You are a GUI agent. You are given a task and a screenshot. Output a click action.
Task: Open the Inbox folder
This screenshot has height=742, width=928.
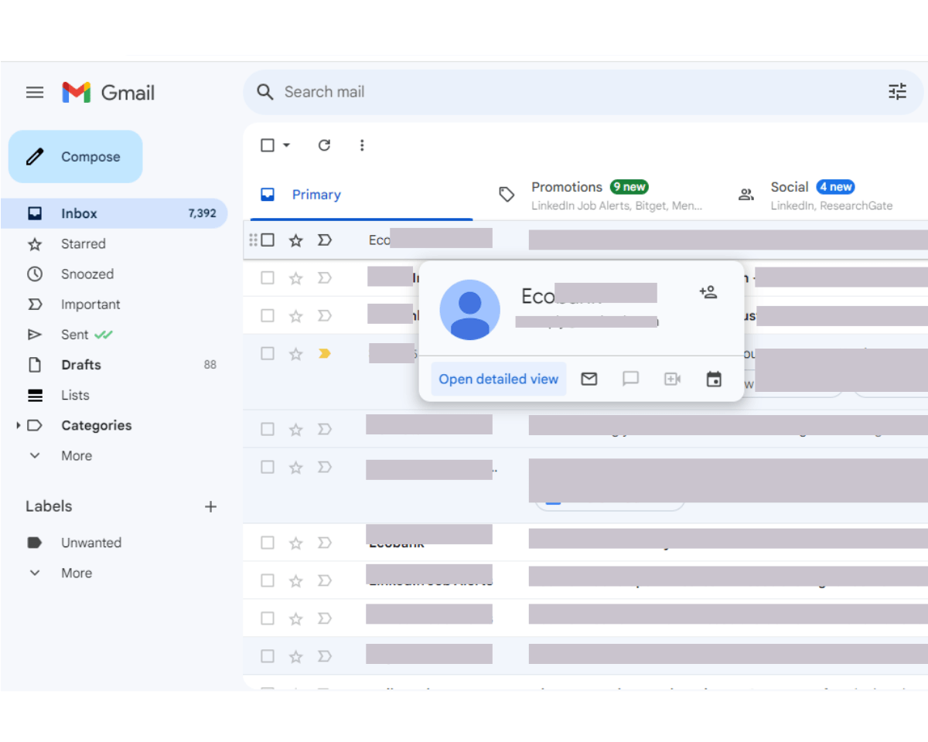[x=114, y=213]
